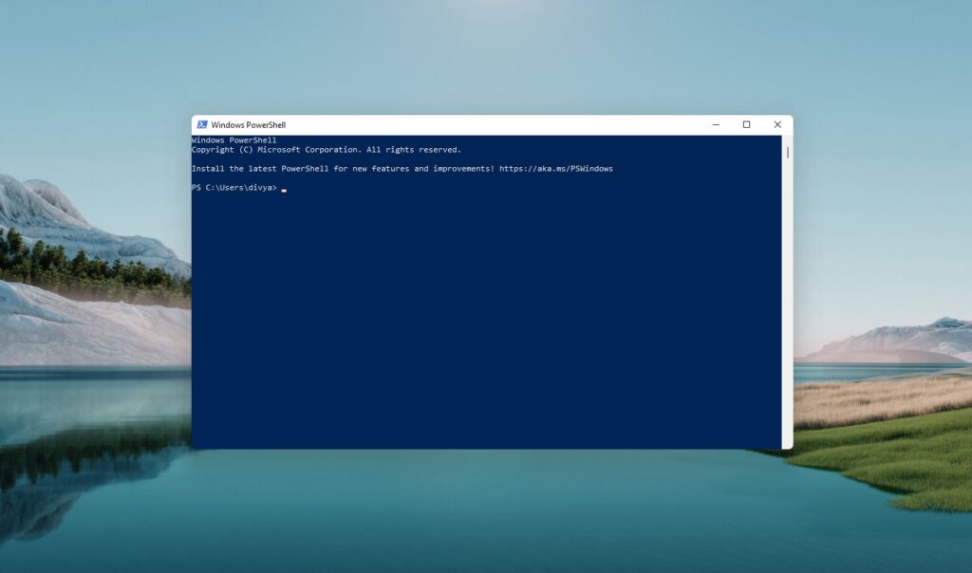Close the PowerShell window

coord(777,124)
